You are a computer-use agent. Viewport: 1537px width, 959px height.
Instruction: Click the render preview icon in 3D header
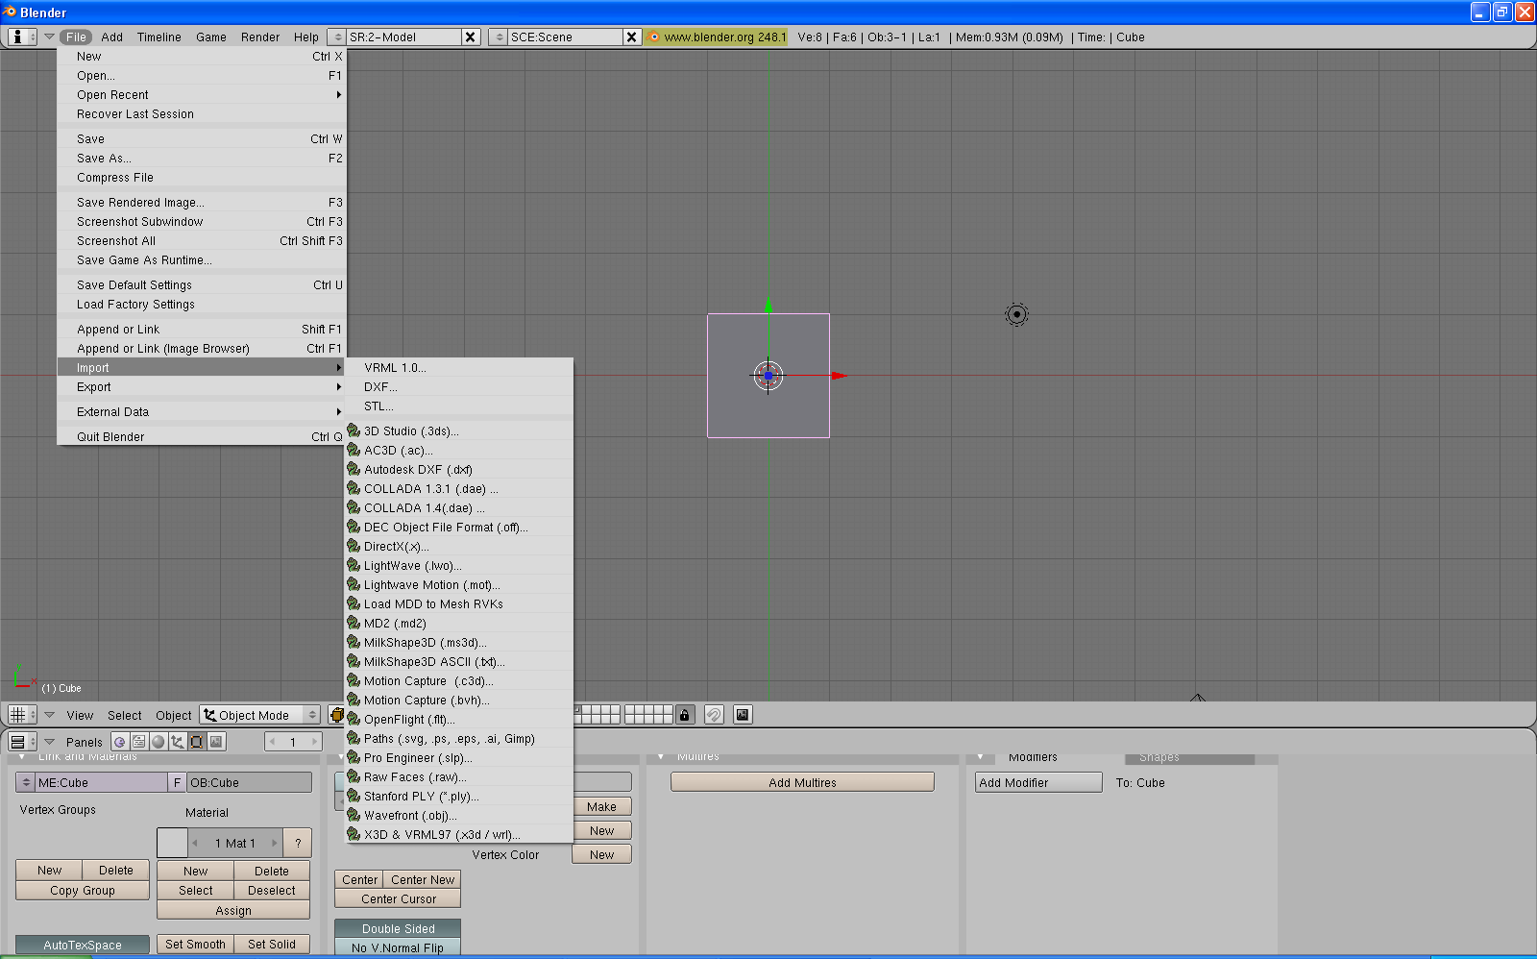(x=743, y=715)
